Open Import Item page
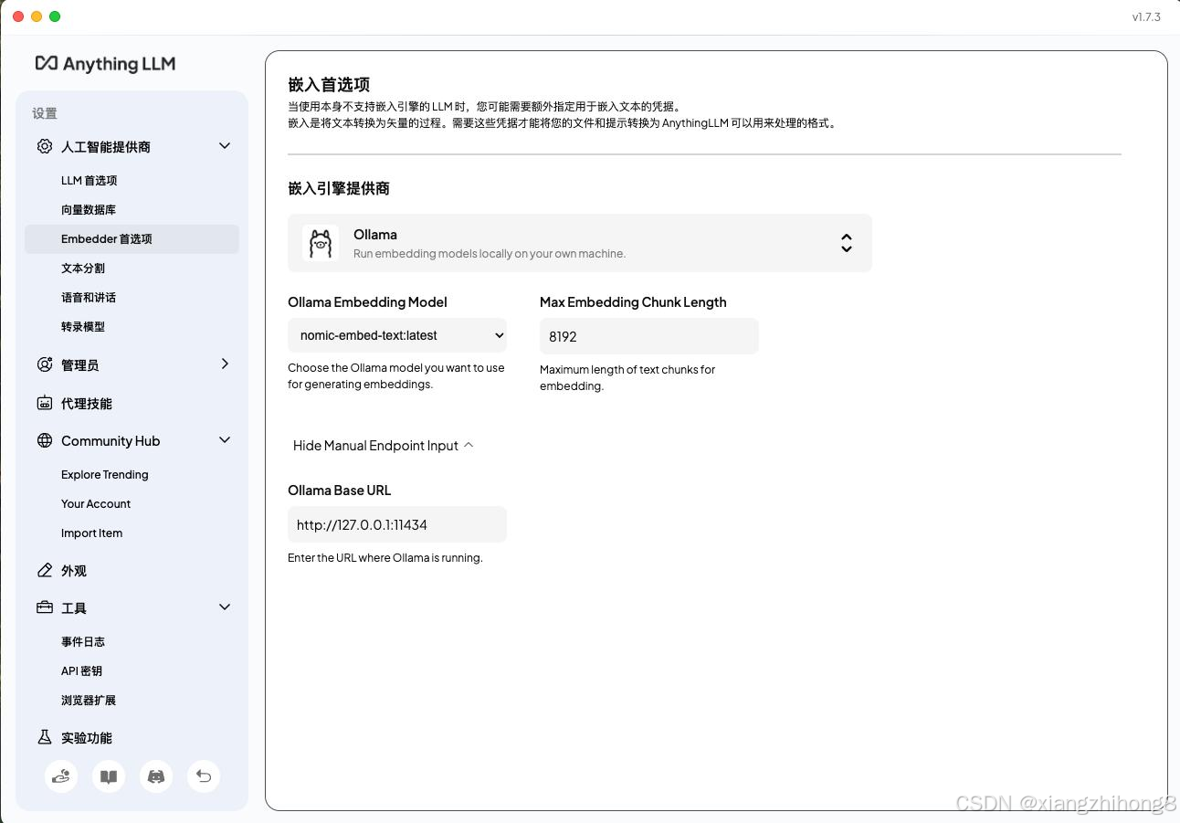The height and width of the screenshot is (823, 1180). 91,533
